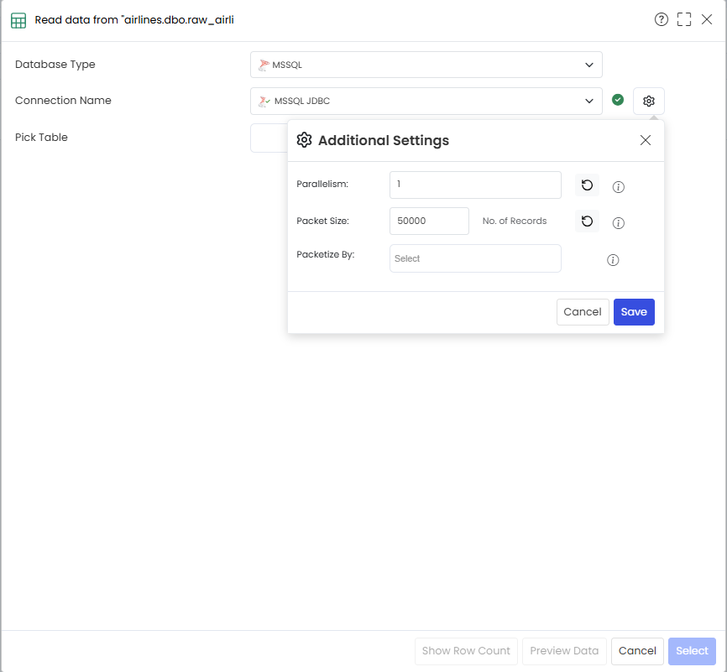Screen dimensions: 727x672
Task: Click the 'Packet Size:' label
Action: 322,221
